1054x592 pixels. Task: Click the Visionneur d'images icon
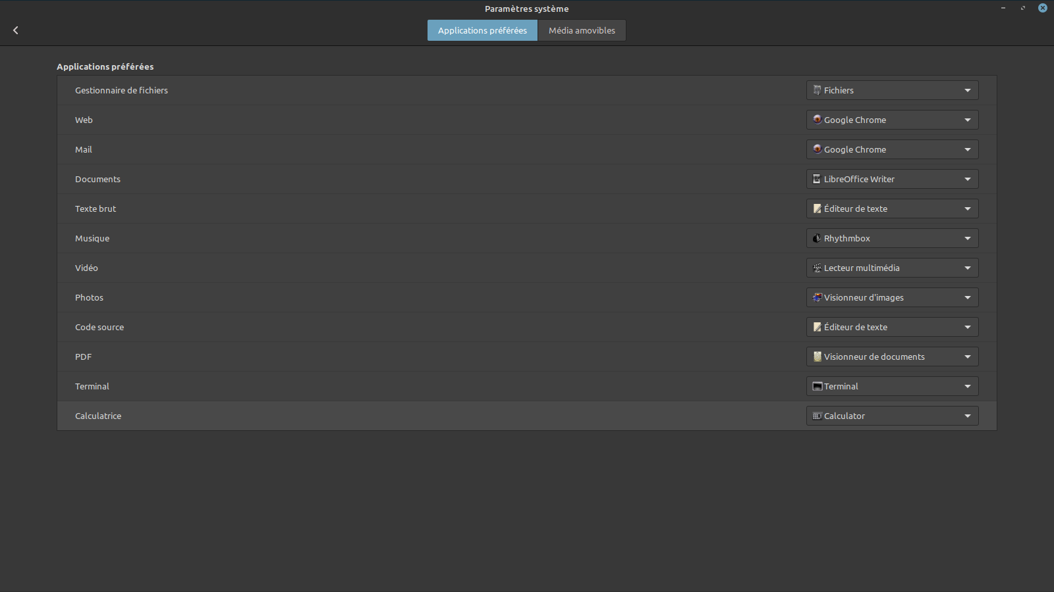click(x=817, y=297)
